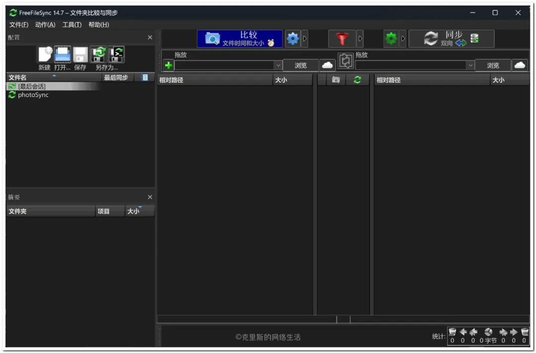536x353 pixels.
Task: Open the Tools menu
Action: tap(72, 25)
